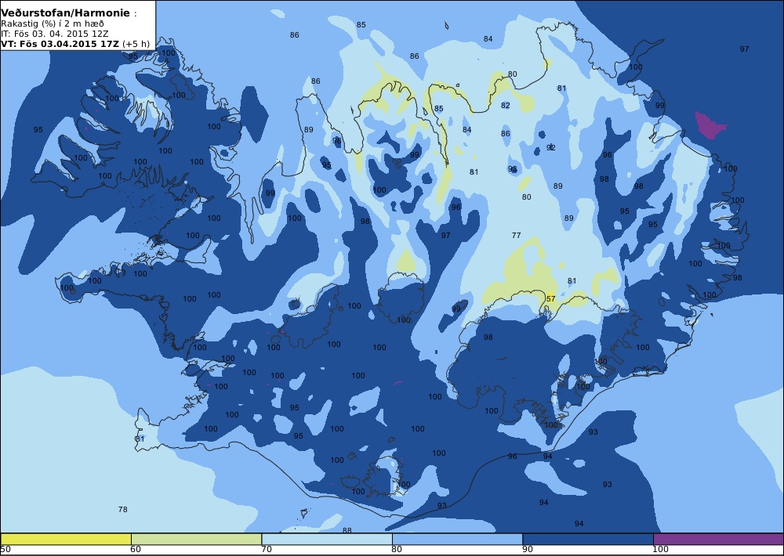The image size is (784, 556).
Task: Click the "88" value at the bottom edge
Action: 347,530
